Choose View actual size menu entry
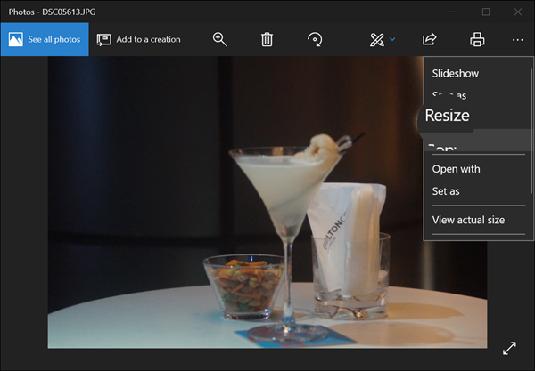Viewport: 535px width, 371px height. 468,220
